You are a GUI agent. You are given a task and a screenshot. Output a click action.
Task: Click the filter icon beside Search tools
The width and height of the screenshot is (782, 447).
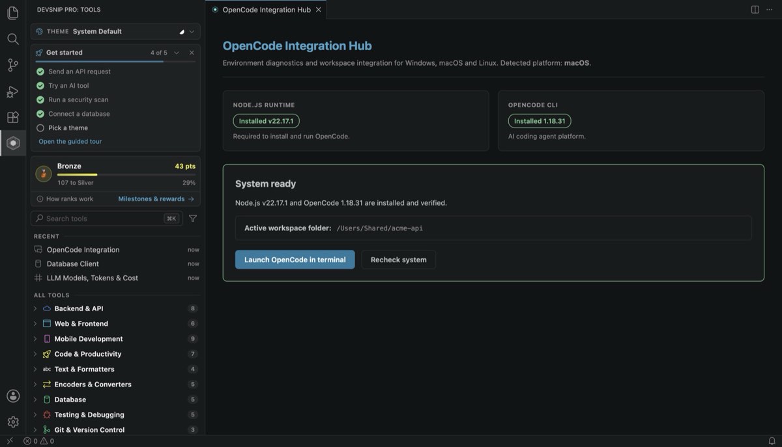pos(193,219)
